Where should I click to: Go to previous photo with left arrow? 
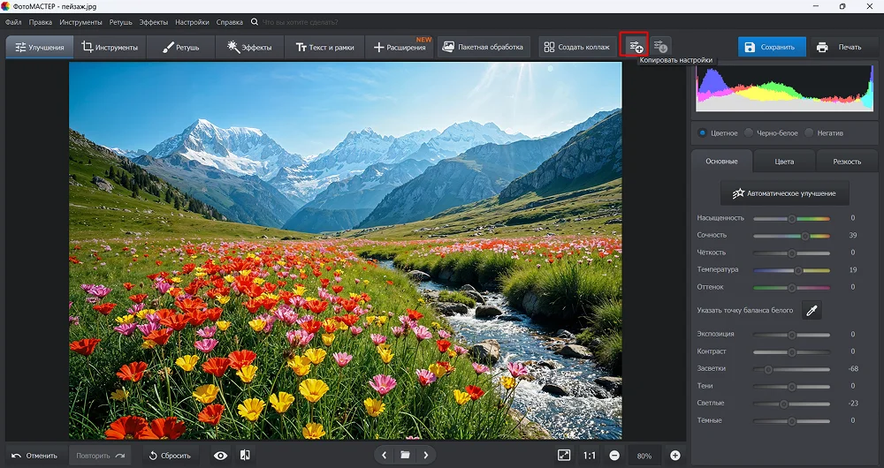384,455
